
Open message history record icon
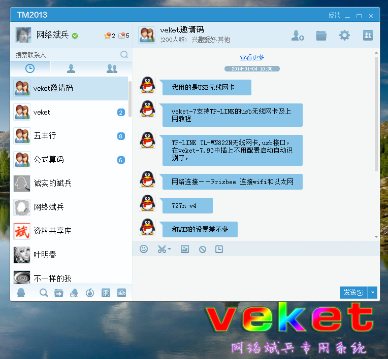219,249
